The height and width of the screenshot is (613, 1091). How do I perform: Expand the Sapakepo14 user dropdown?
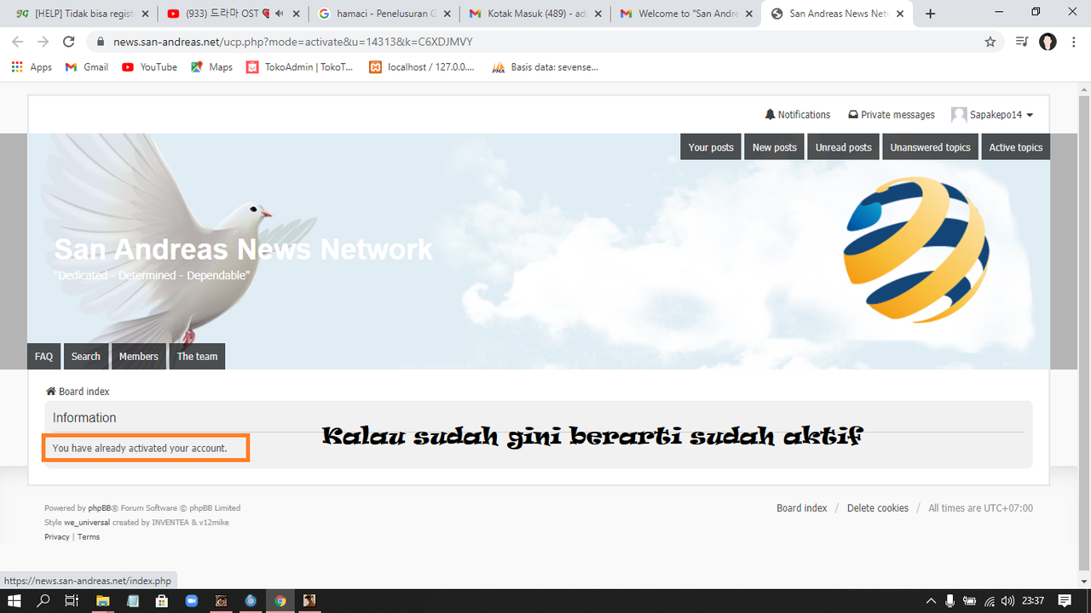point(992,115)
